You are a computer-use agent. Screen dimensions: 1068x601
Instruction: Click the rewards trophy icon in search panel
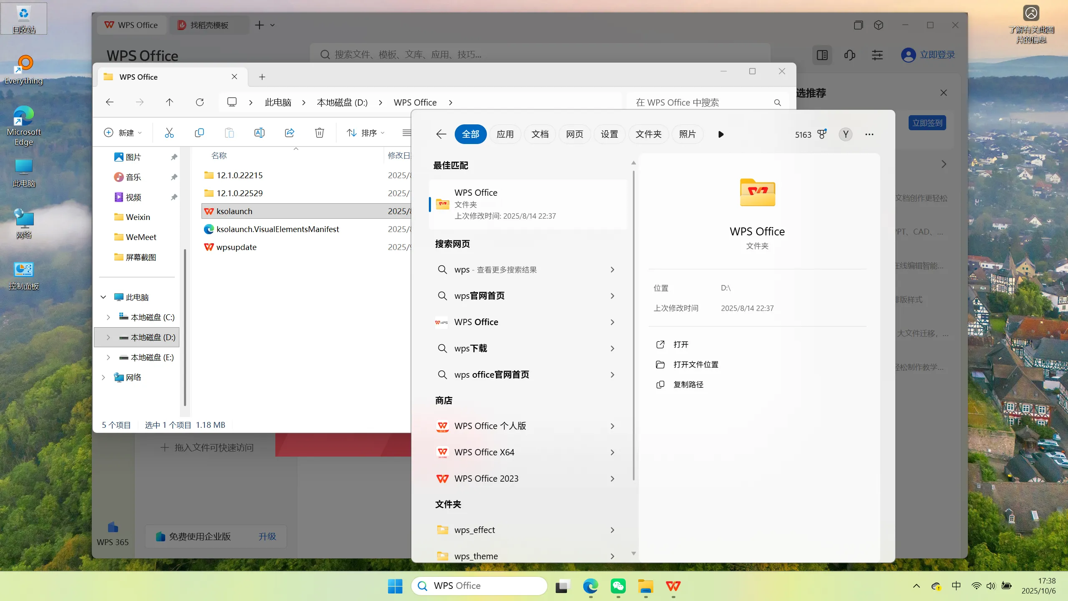(822, 134)
